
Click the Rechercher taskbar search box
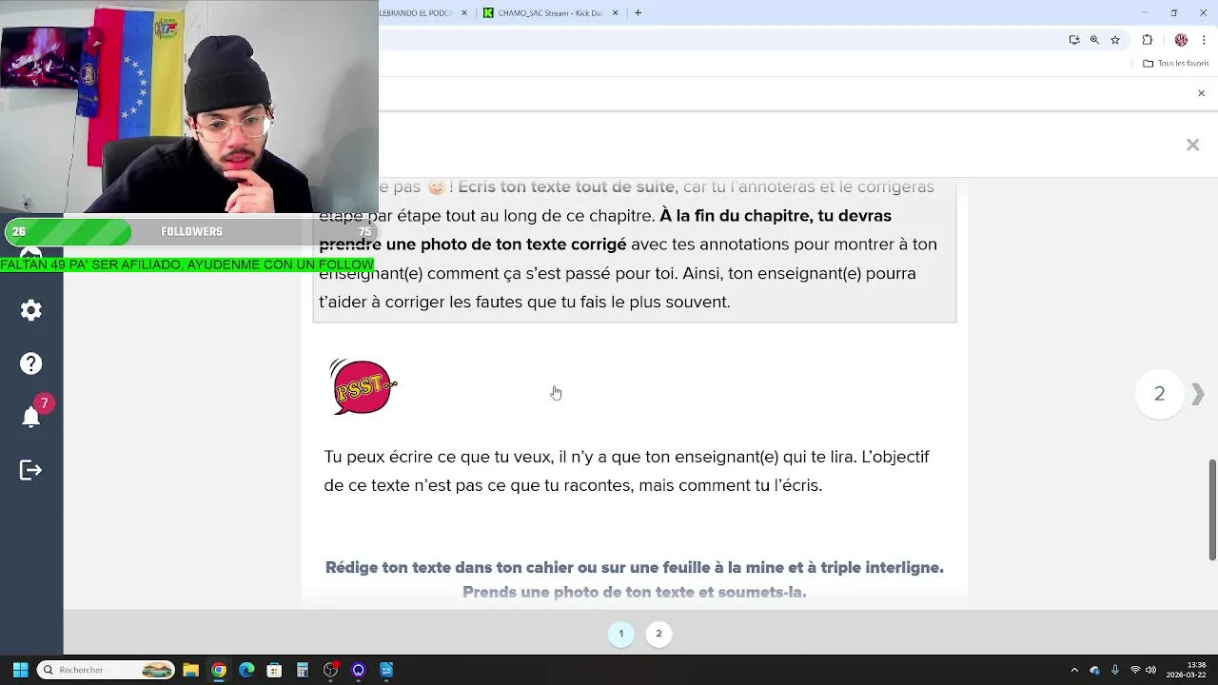(x=107, y=670)
